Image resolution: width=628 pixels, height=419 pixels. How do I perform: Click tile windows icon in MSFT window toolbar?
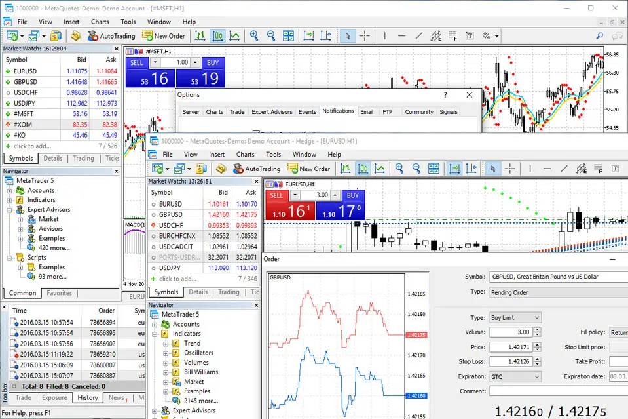pos(288,36)
